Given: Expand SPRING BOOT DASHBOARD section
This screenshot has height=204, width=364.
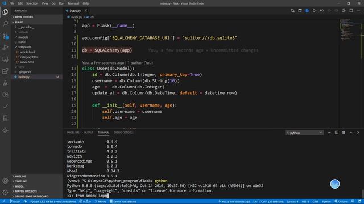Looking at the screenshot, I should point(36,196).
